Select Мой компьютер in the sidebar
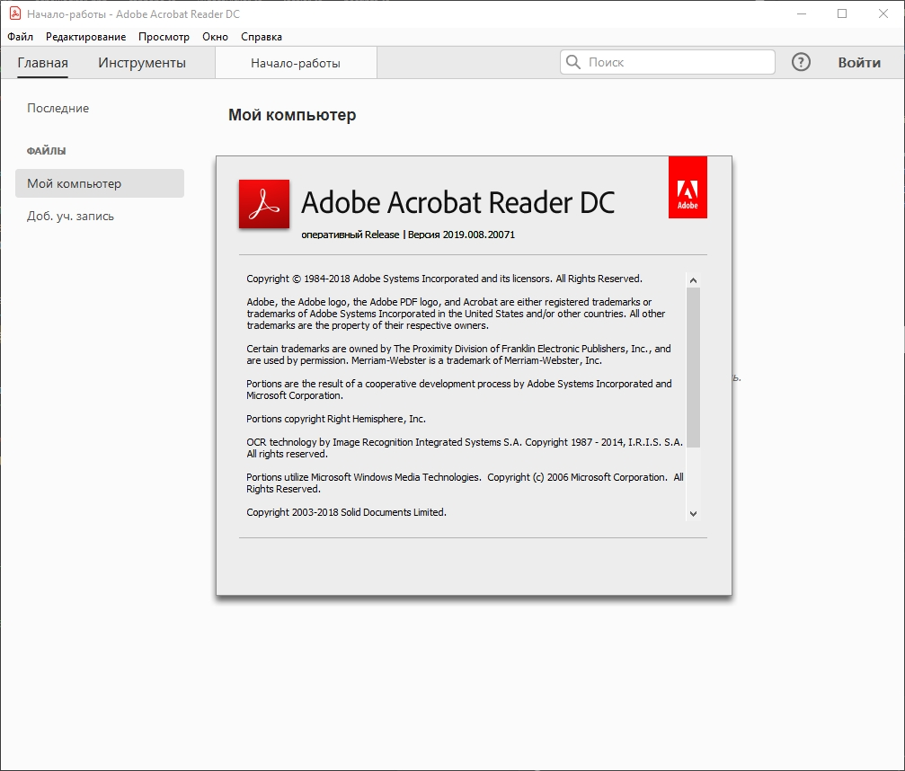The width and height of the screenshot is (905, 771). click(100, 183)
